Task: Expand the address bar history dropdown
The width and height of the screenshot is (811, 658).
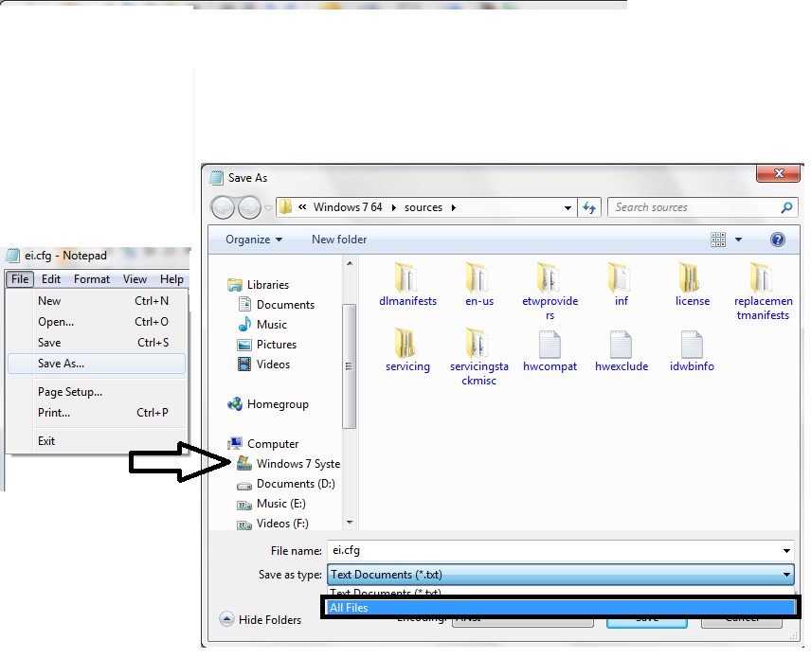Action: pyautogui.click(x=568, y=207)
